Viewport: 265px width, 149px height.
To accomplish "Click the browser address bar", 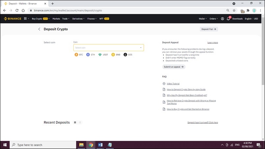I will tap(127, 11).
